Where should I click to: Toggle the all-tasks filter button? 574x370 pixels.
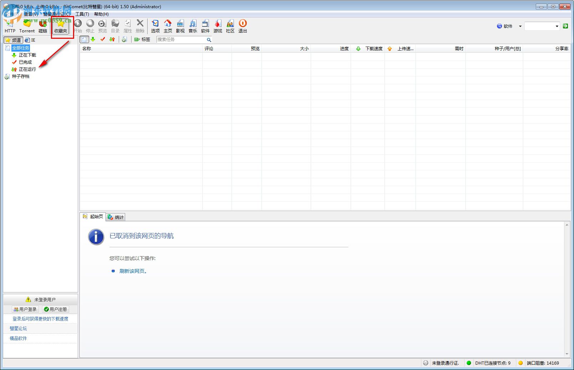84,39
